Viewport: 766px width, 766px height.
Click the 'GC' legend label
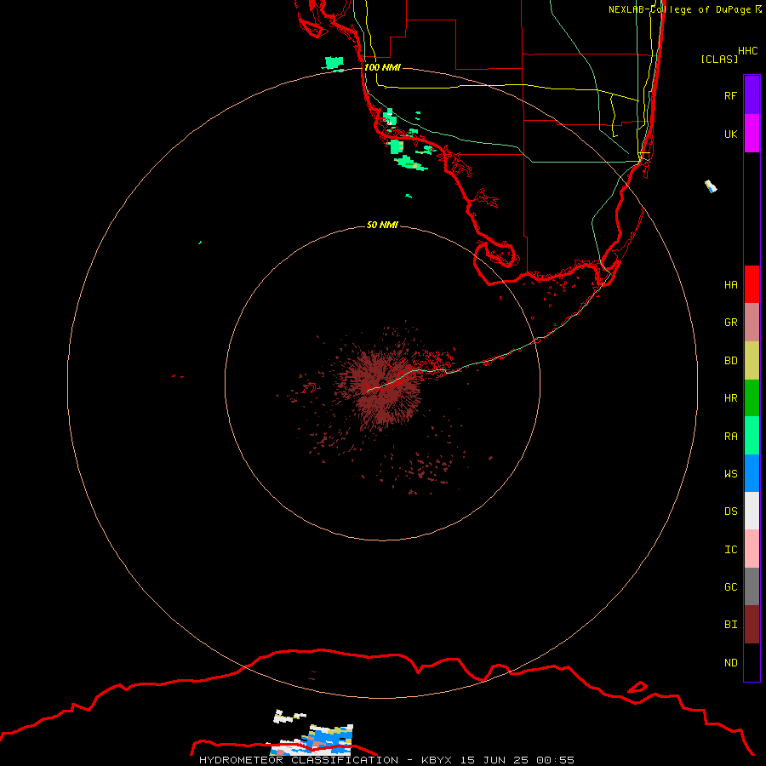[x=731, y=586]
